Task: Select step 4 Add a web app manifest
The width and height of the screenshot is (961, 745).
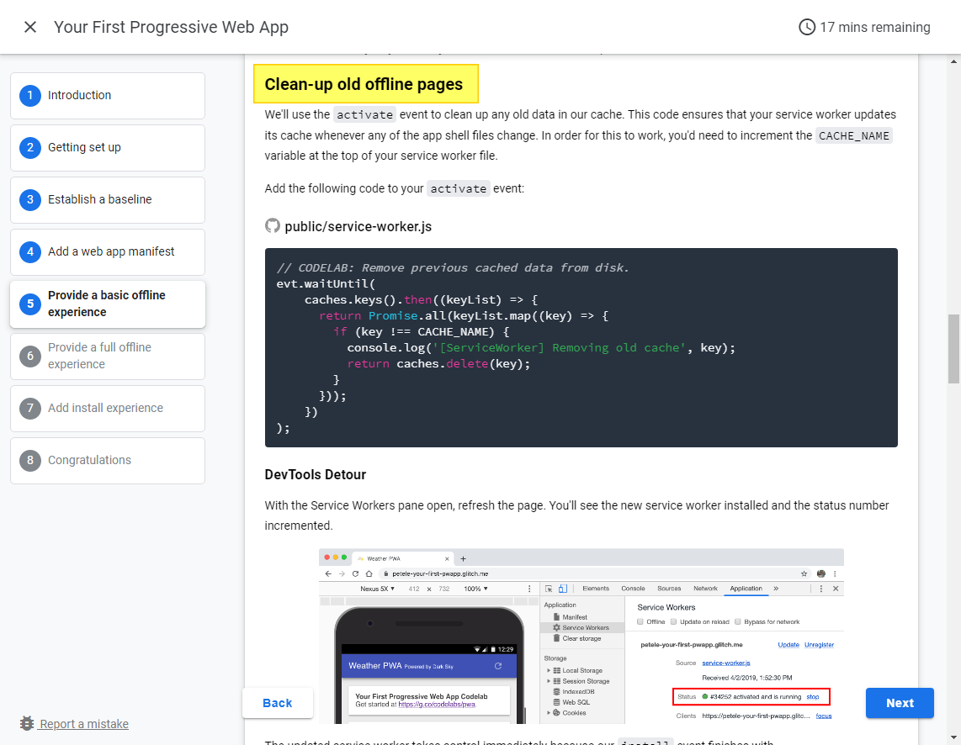Action: (x=107, y=251)
